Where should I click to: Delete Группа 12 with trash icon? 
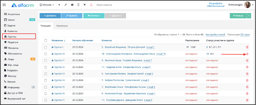tap(247, 67)
